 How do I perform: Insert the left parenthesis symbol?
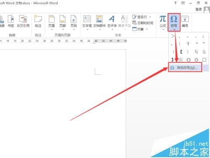(x=173, y=52)
